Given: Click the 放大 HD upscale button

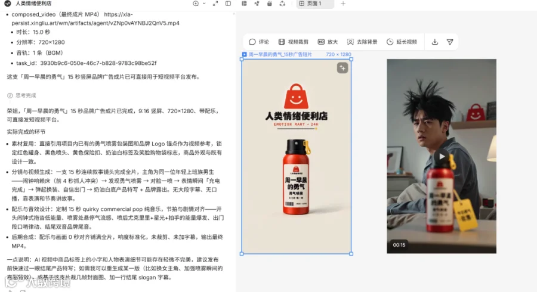Looking at the screenshot, I should (x=328, y=42).
